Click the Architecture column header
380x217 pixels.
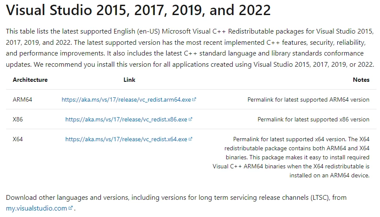tap(30, 80)
